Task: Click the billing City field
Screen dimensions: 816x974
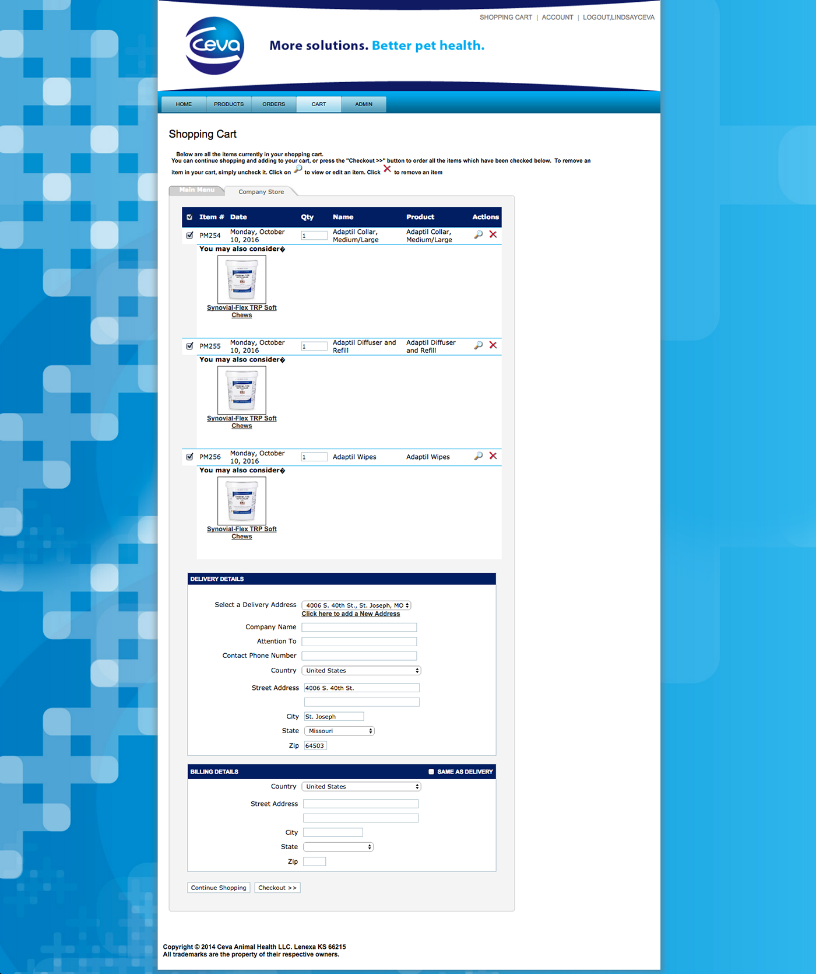Action: (333, 833)
